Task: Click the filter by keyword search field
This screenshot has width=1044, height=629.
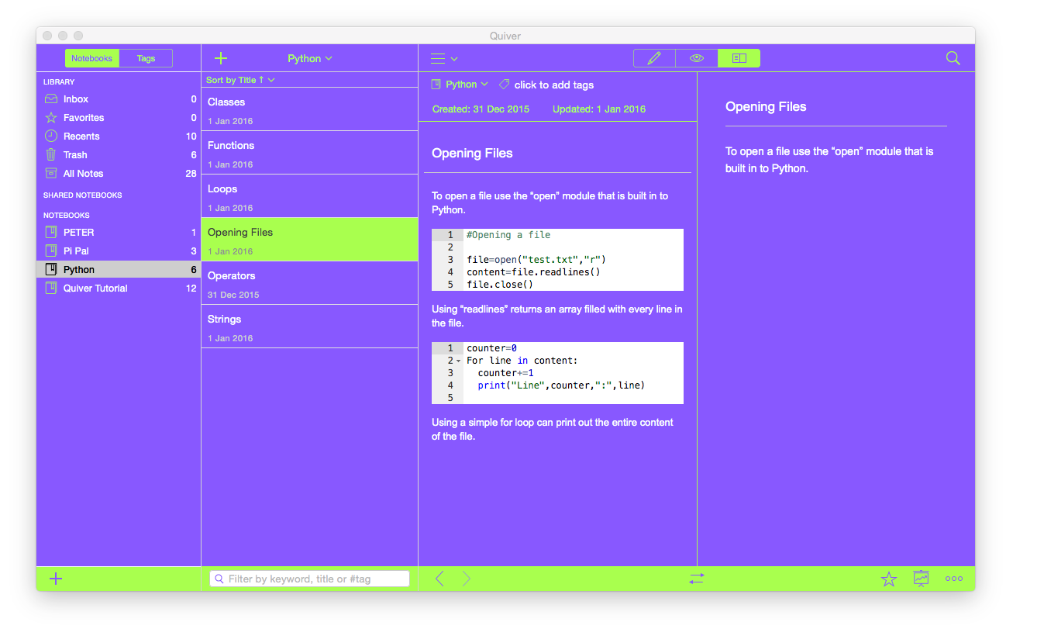Action: pos(309,579)
